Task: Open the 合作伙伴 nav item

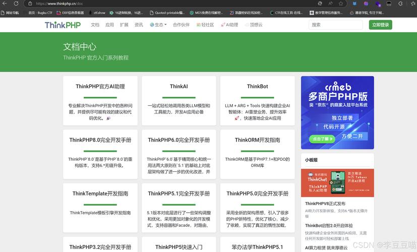Action: [x=181, y=25]
